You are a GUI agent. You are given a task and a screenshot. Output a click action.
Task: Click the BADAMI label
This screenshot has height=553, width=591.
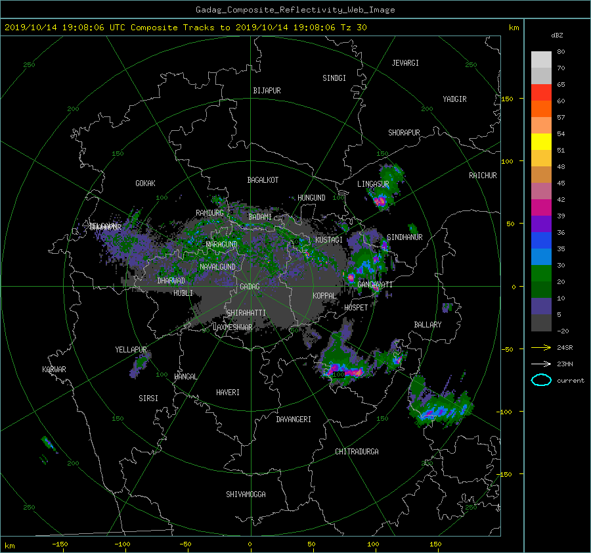(x=260, y=217)
